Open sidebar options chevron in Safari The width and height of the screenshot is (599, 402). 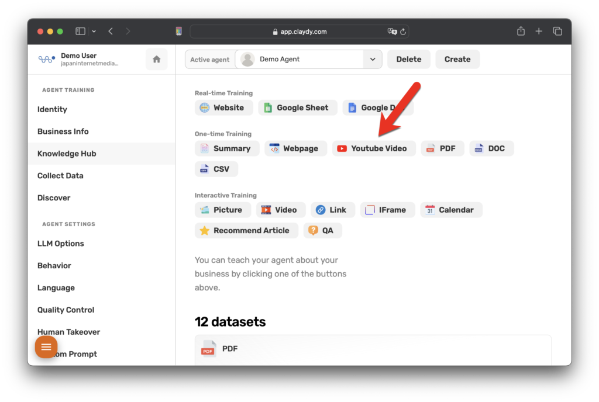click(x=94, y=32)
